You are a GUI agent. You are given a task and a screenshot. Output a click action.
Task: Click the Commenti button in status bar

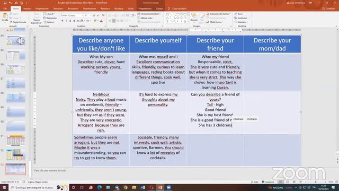click(x=268, y=182)
